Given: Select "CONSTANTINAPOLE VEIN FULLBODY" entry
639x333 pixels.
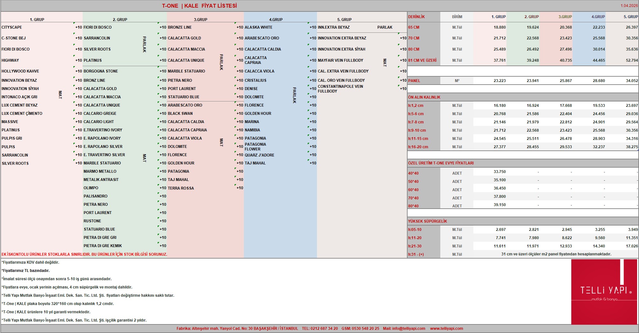Looking at the screenshot, I should [x=340, y=89].
